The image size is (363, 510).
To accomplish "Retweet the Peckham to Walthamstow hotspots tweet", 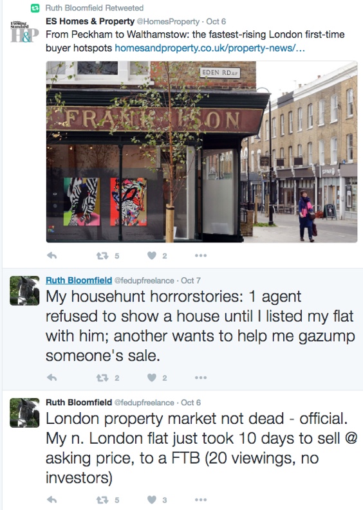I will pyautogui.click(x=102, y=256).
